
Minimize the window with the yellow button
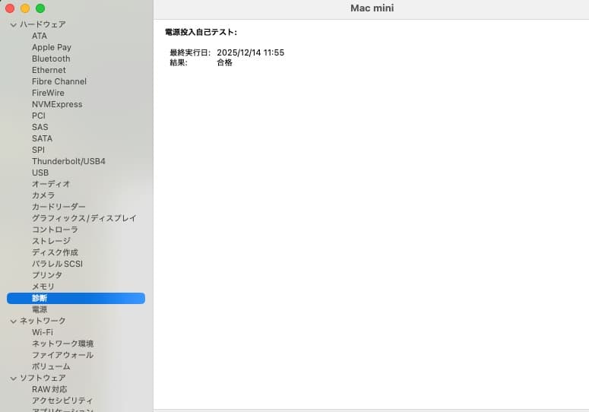click(x=25, y=8)
